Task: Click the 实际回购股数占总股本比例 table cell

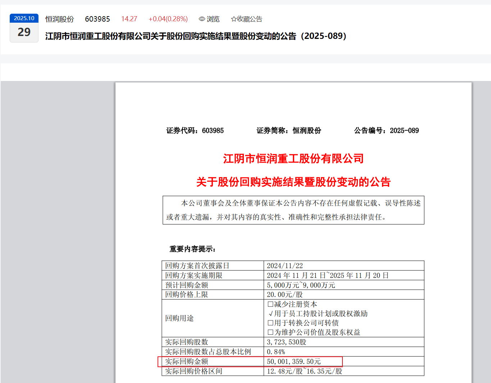Action: [213, 352]
